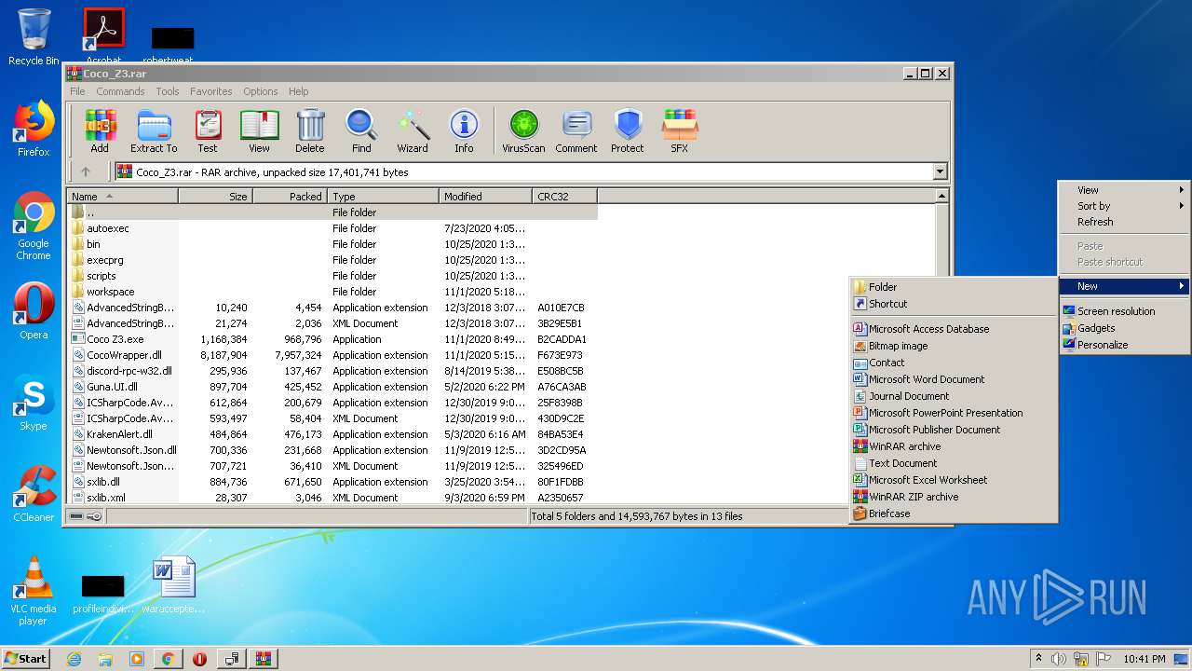Click the Delete toolbar icon
The image size is (1192, 671).
(310, 130)
